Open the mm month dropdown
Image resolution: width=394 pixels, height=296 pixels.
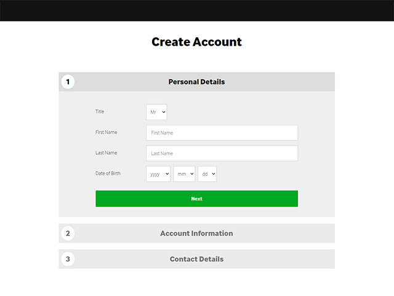pos(184,174)
